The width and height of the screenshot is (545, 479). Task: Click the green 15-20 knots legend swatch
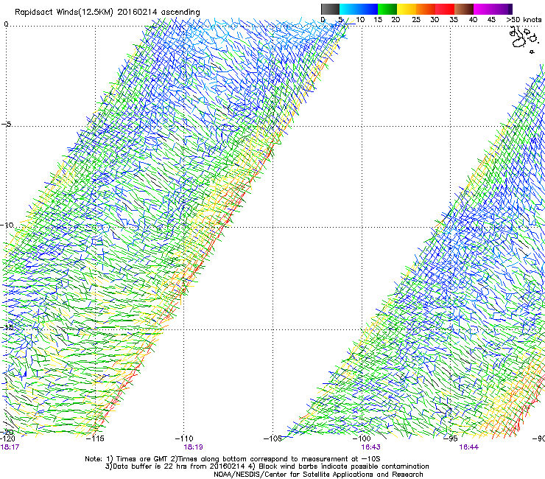(x=387, y=9)
